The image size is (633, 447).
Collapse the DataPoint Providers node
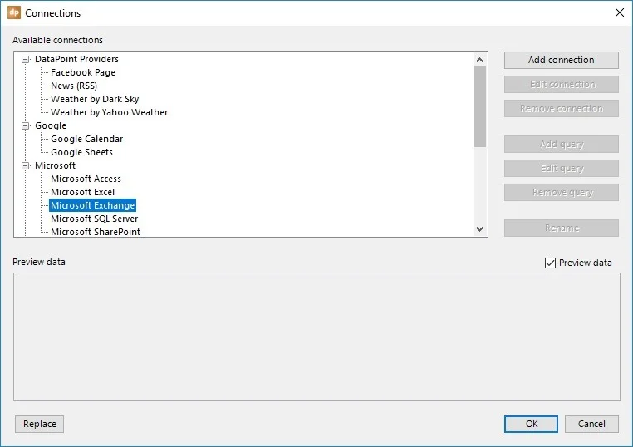(x=26, y=59)
